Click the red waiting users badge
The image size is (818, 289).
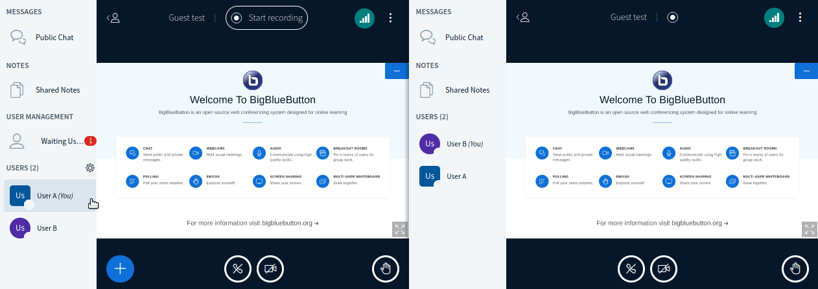point(91,141)
